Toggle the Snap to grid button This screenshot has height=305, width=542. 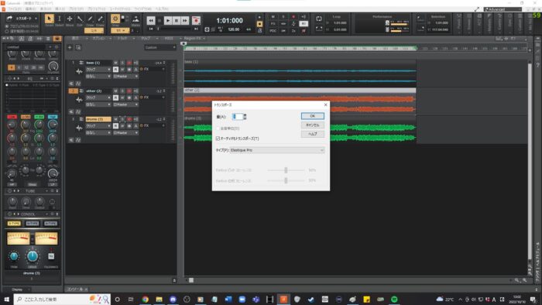[x=115, y=19]
